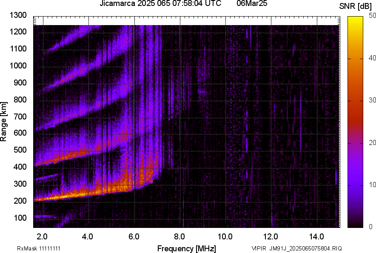Click the 0 label on the SNR colorbar
Screen dimensions: 376x253
point(371,227)
